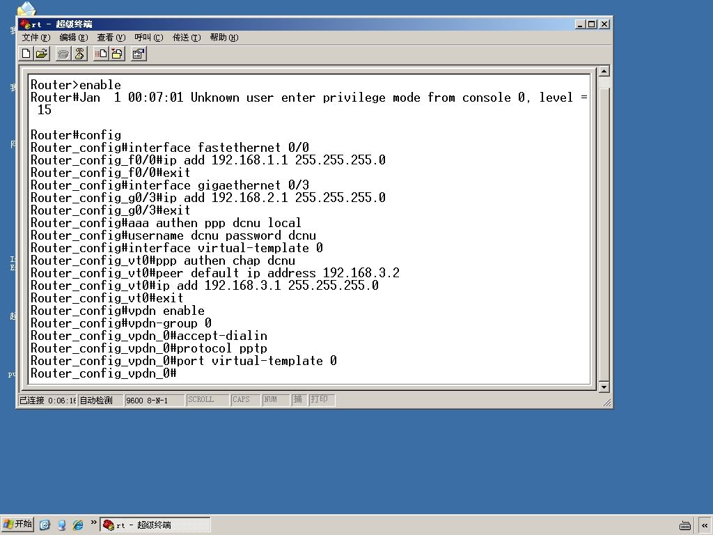Select the rt - 超级终端 taskbar button
This screenshot has width=713, height=535.
tap(155, 525)
